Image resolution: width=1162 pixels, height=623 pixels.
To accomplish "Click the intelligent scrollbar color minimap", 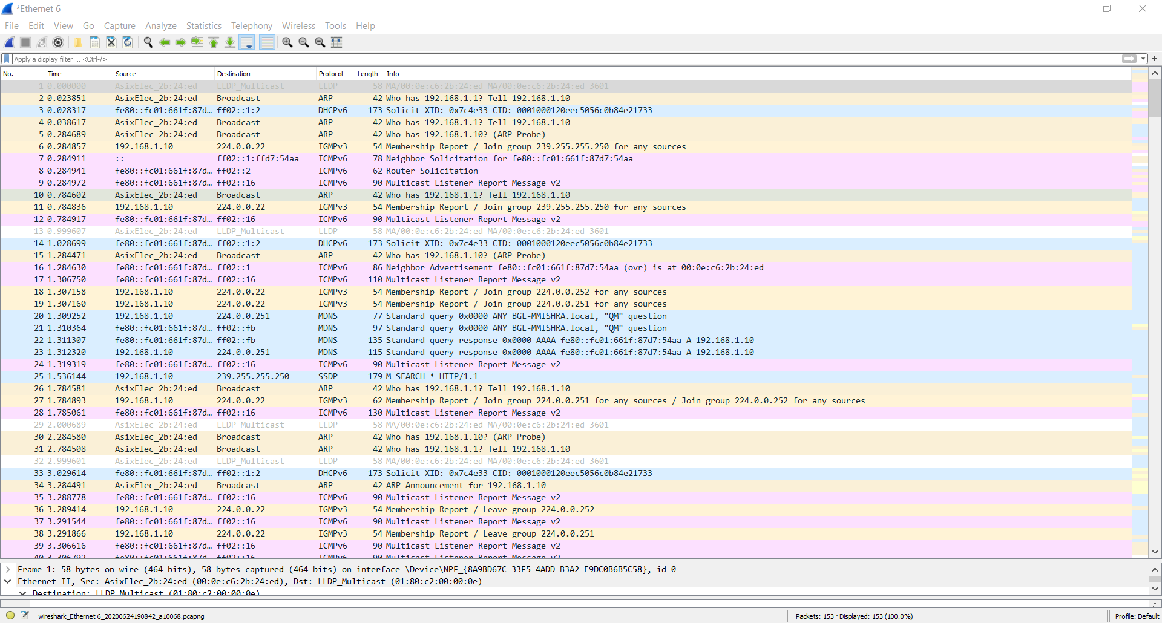I will point(1140,313).
